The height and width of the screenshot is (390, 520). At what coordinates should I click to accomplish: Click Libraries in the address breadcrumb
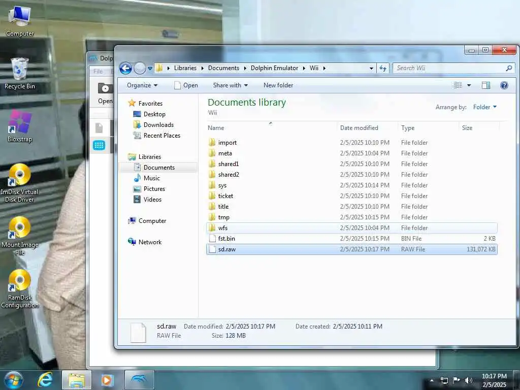[185, 68]
